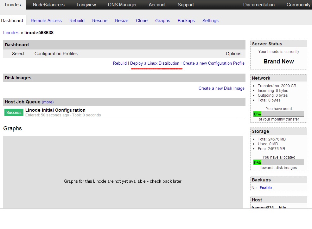Click Enable link in Backups panel

tap(266, 188)
